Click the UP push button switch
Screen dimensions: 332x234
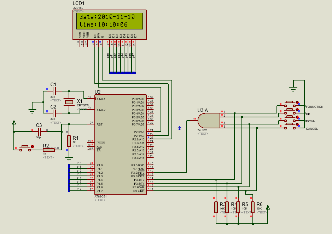(290, 111)
